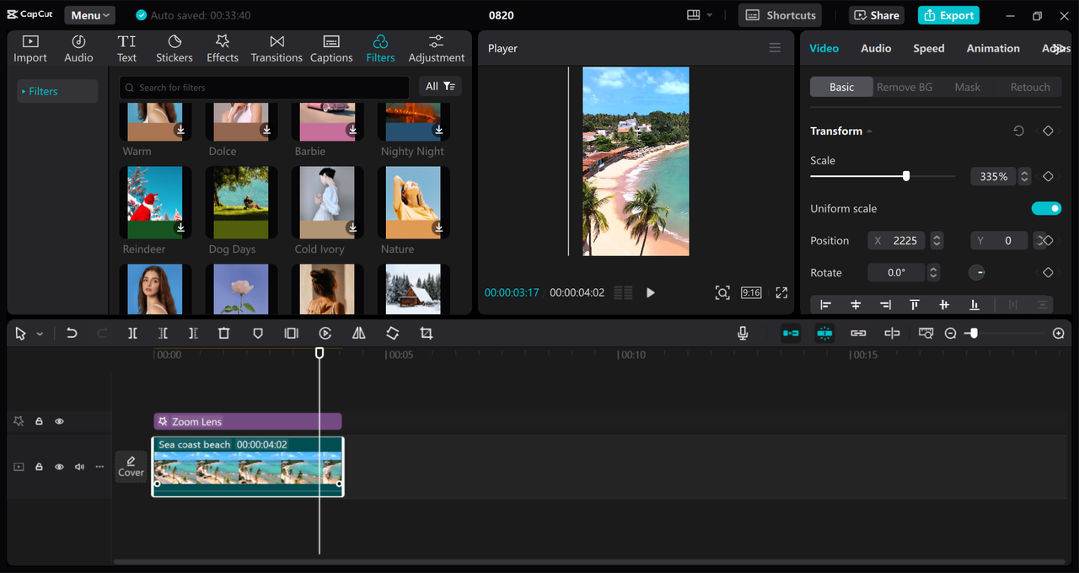Click the microphone record voiceover icon
This screenshot has height=573, width=1079.
[743, 334]
